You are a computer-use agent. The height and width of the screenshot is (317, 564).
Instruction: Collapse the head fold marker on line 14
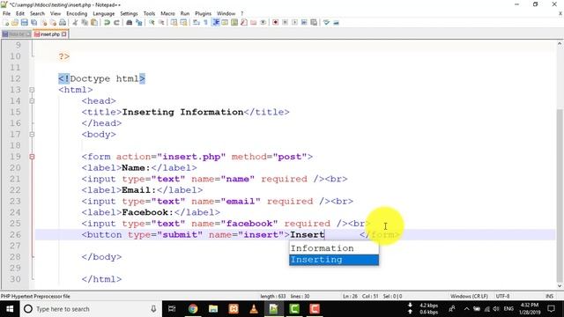tap(32, 101)
